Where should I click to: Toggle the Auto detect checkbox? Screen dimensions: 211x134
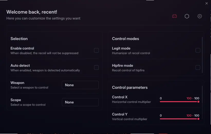pyautogui.click(x=96, y=68)
